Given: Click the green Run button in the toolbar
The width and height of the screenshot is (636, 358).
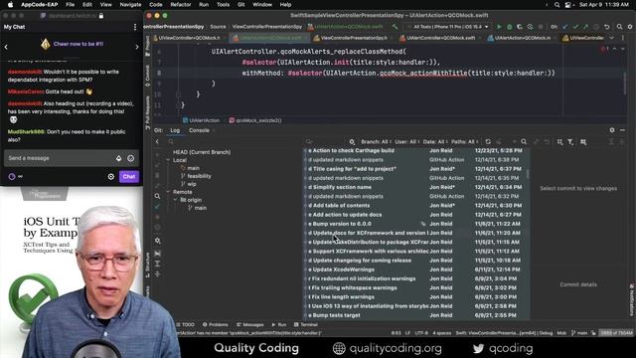Looking at the screenshot, I should click(499, 27).
